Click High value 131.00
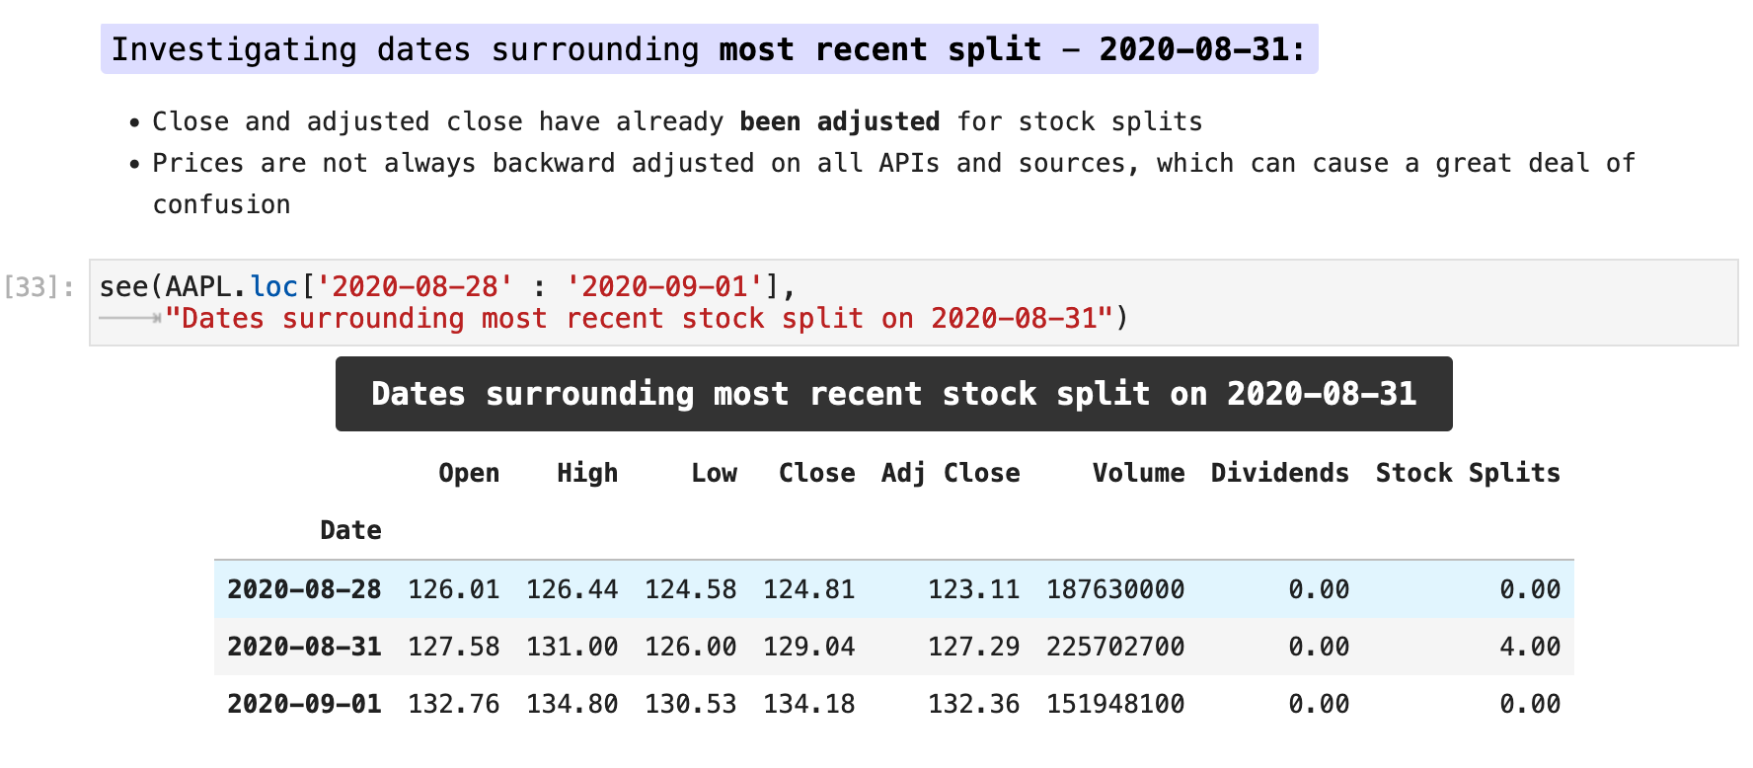Viewport: 1753px width, 768px height. tap(572, 647)
